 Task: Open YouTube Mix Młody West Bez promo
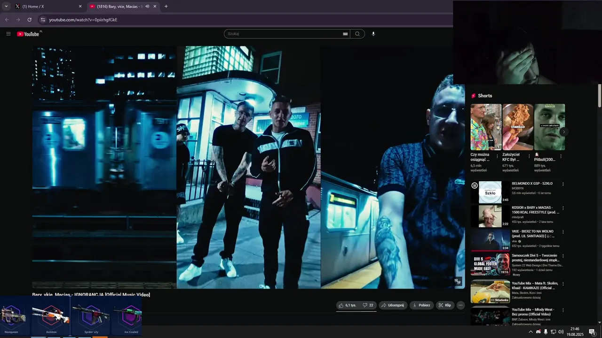[x=533, y=312]
